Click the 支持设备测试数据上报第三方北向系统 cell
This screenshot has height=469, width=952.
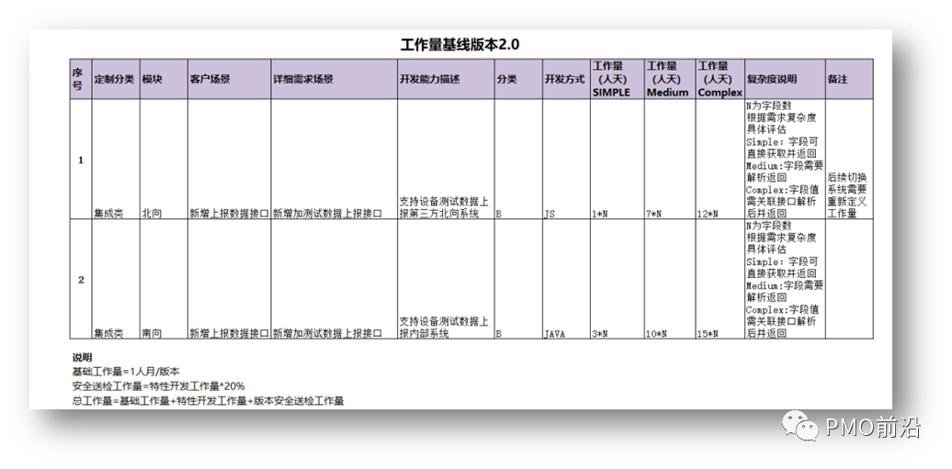(446, 160)
